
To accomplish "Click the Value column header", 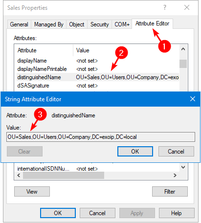I will click(126, 50).
